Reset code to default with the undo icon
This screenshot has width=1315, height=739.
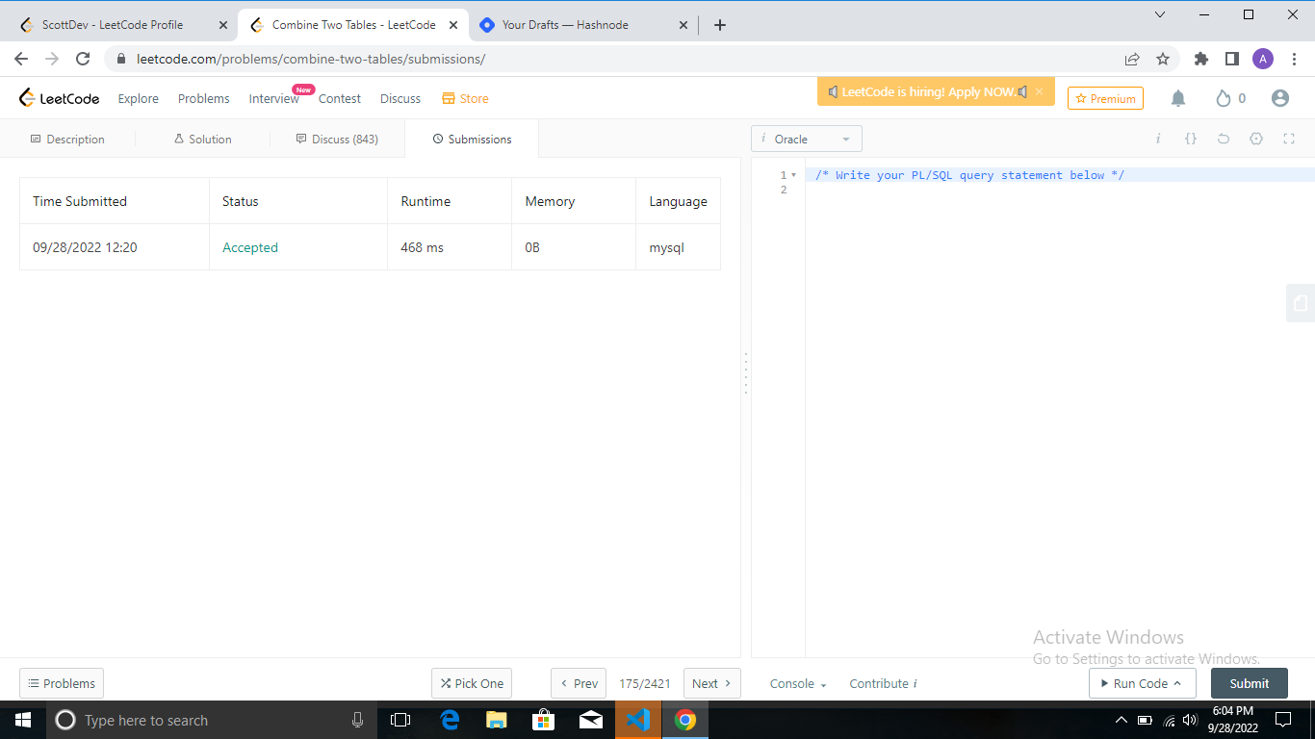point(1224,139)
